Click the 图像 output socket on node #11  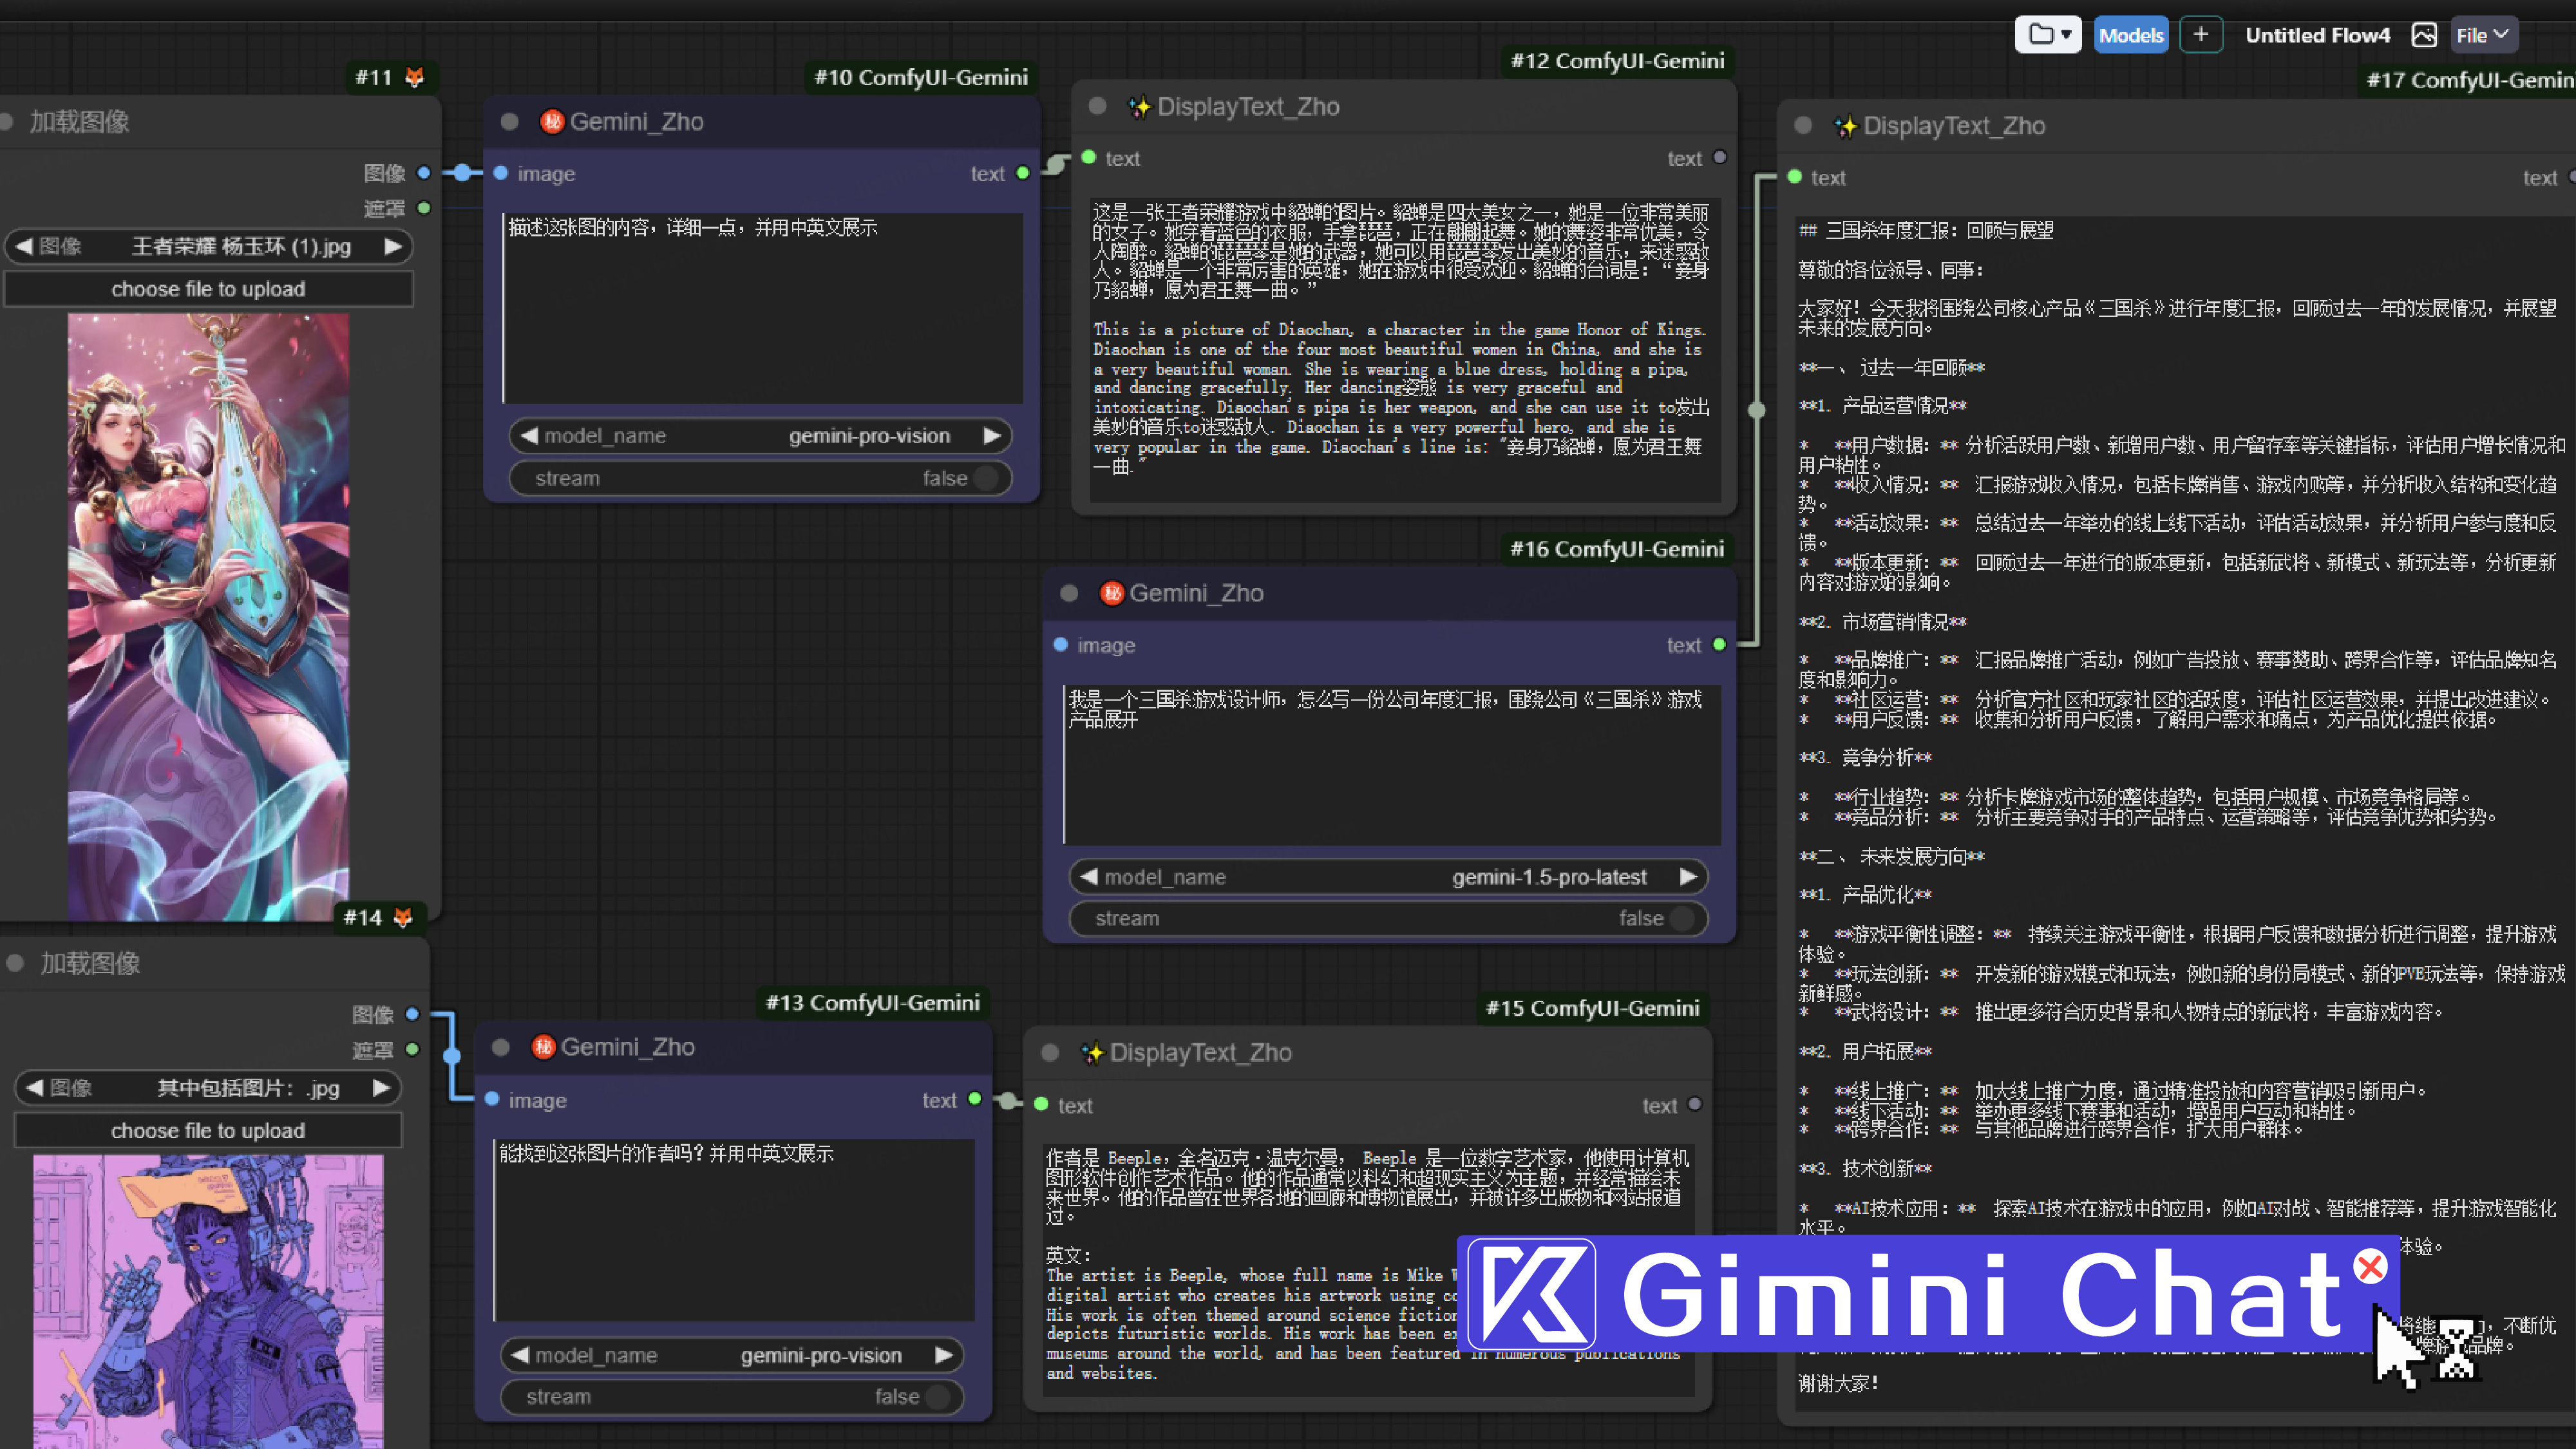[423, 173]
